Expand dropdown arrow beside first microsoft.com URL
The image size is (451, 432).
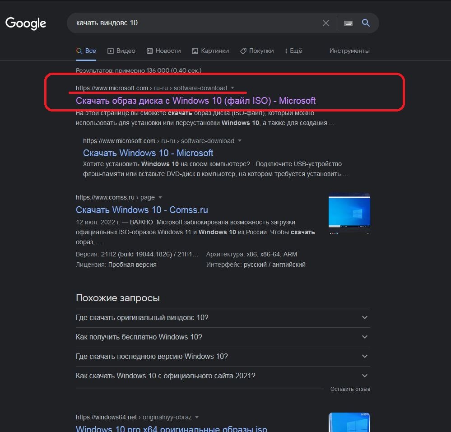232,88
